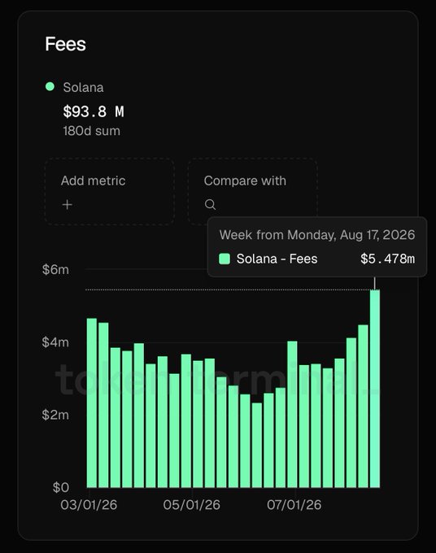Click the Fees heading

[x=66, y=44]
